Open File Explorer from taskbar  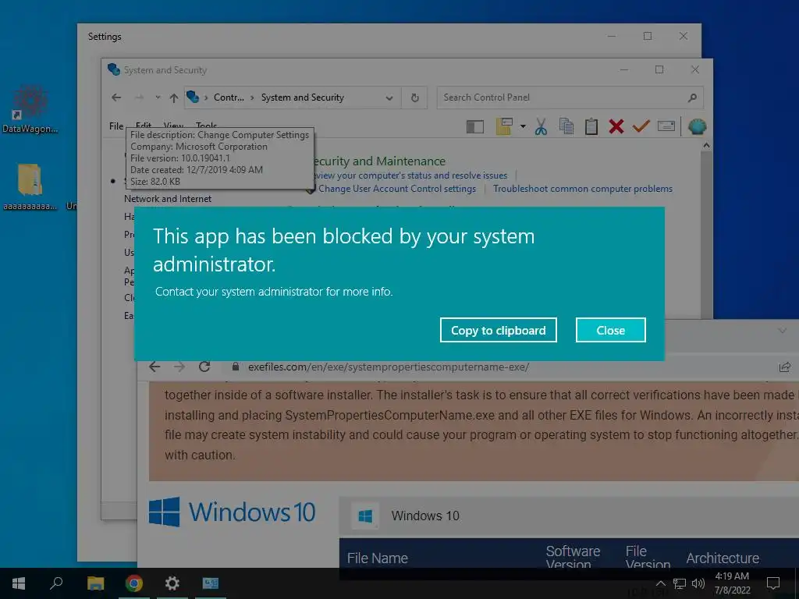point(95,583)
